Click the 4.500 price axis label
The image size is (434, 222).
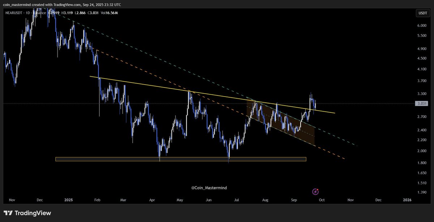422,59
